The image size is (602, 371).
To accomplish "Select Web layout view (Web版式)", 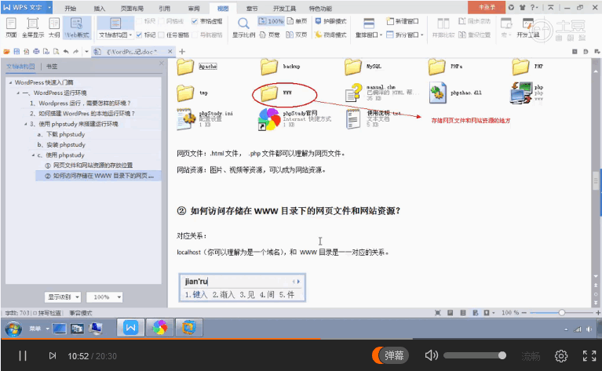I will (77, 27).
